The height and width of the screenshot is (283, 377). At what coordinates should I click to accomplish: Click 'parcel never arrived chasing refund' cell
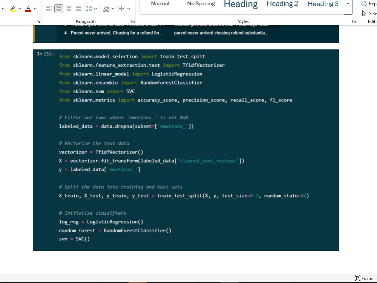coord(221,33)
